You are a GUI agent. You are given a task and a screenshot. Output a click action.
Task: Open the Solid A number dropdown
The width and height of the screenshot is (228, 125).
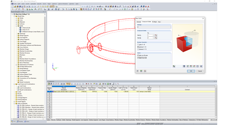[153, 35]
